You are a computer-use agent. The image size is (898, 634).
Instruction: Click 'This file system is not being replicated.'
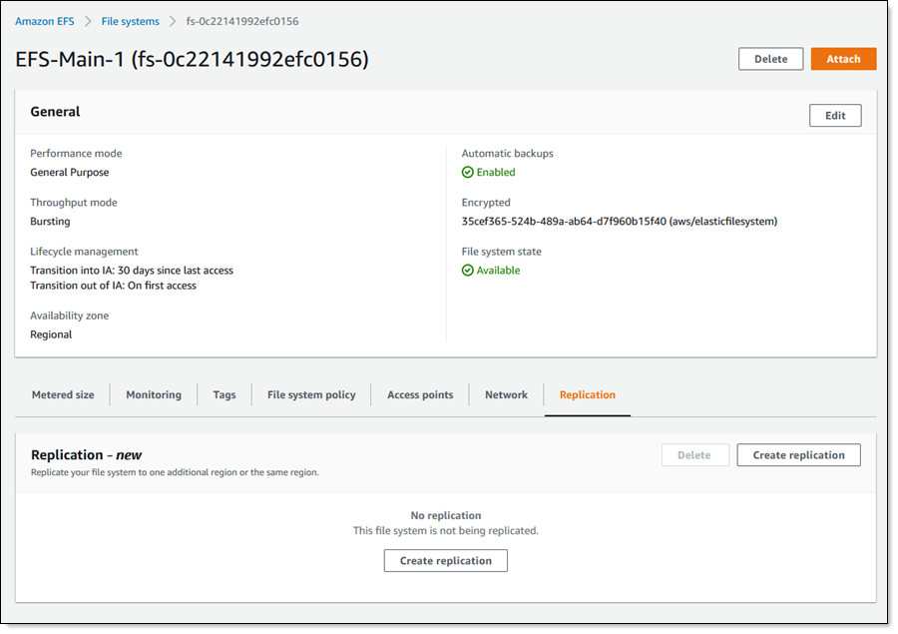point(446,531)
